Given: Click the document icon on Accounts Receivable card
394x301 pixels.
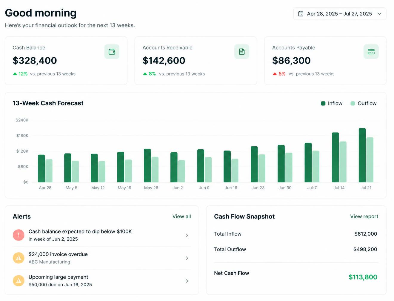Looking at the screenshot, I should [x=242, y=52].
